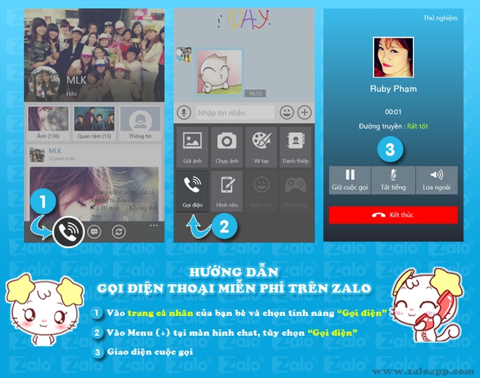Tap the Ruby Phạm caller name
480x378 pixels.
(x=393, y=89)
